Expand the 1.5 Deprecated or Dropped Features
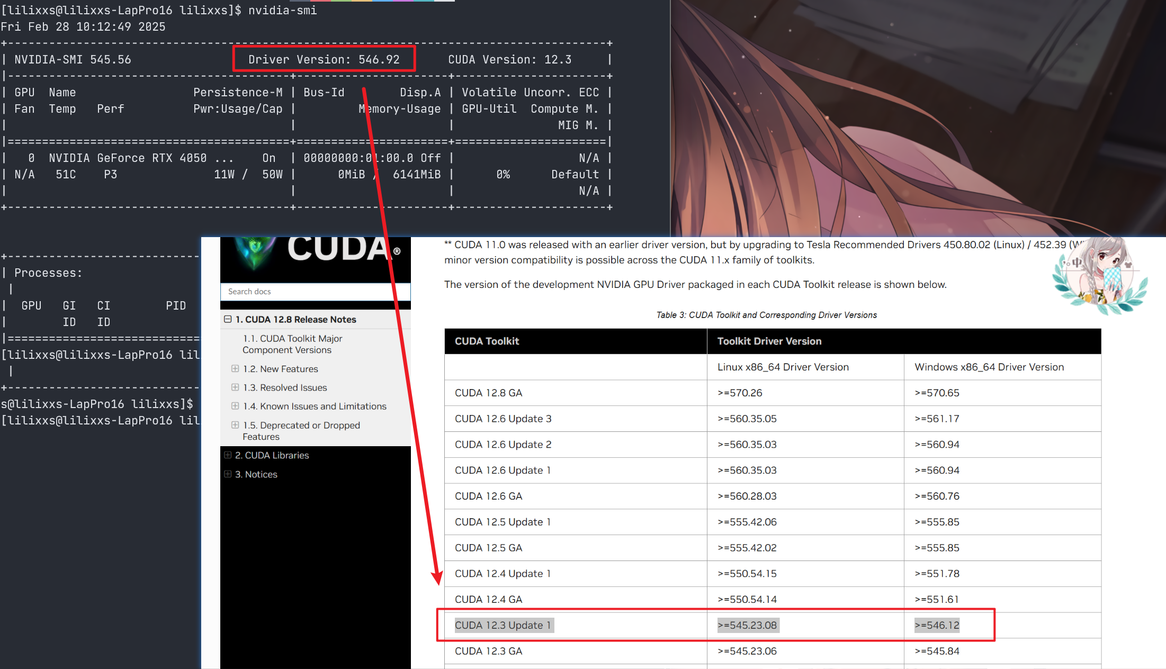Screen dimensions: 1166x669 coord(235,425)
